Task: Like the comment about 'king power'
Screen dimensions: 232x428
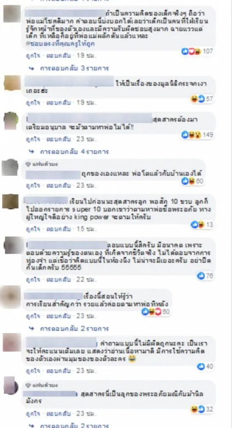Action: [x=33, y=229]
